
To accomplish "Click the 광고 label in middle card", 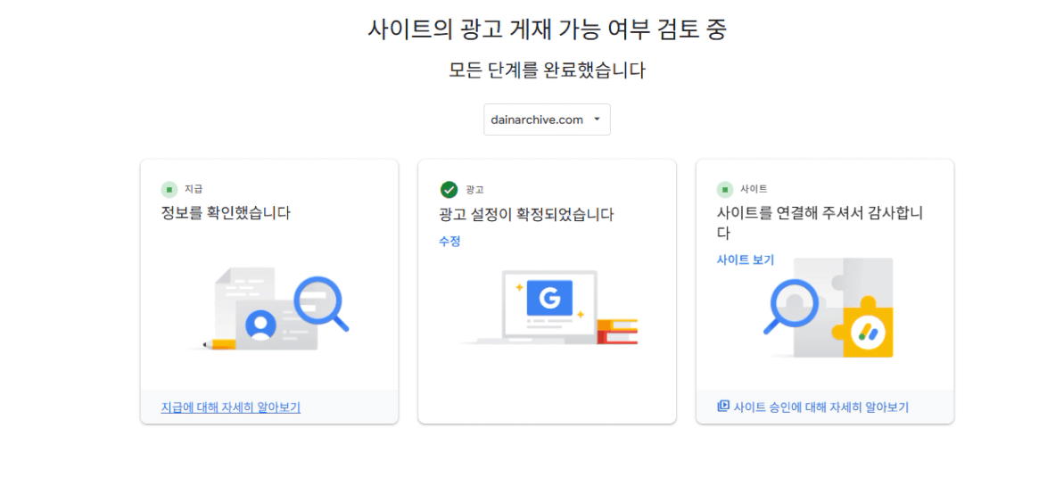I will (474, 190).
